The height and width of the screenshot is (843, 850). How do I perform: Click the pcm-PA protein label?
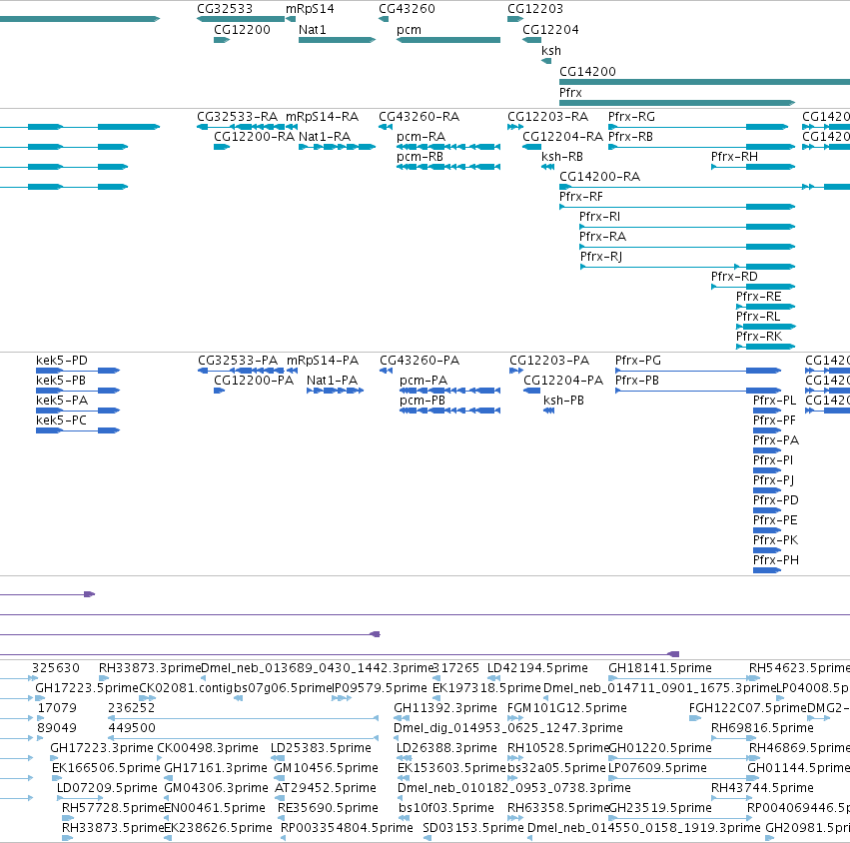tap(424, 381)
